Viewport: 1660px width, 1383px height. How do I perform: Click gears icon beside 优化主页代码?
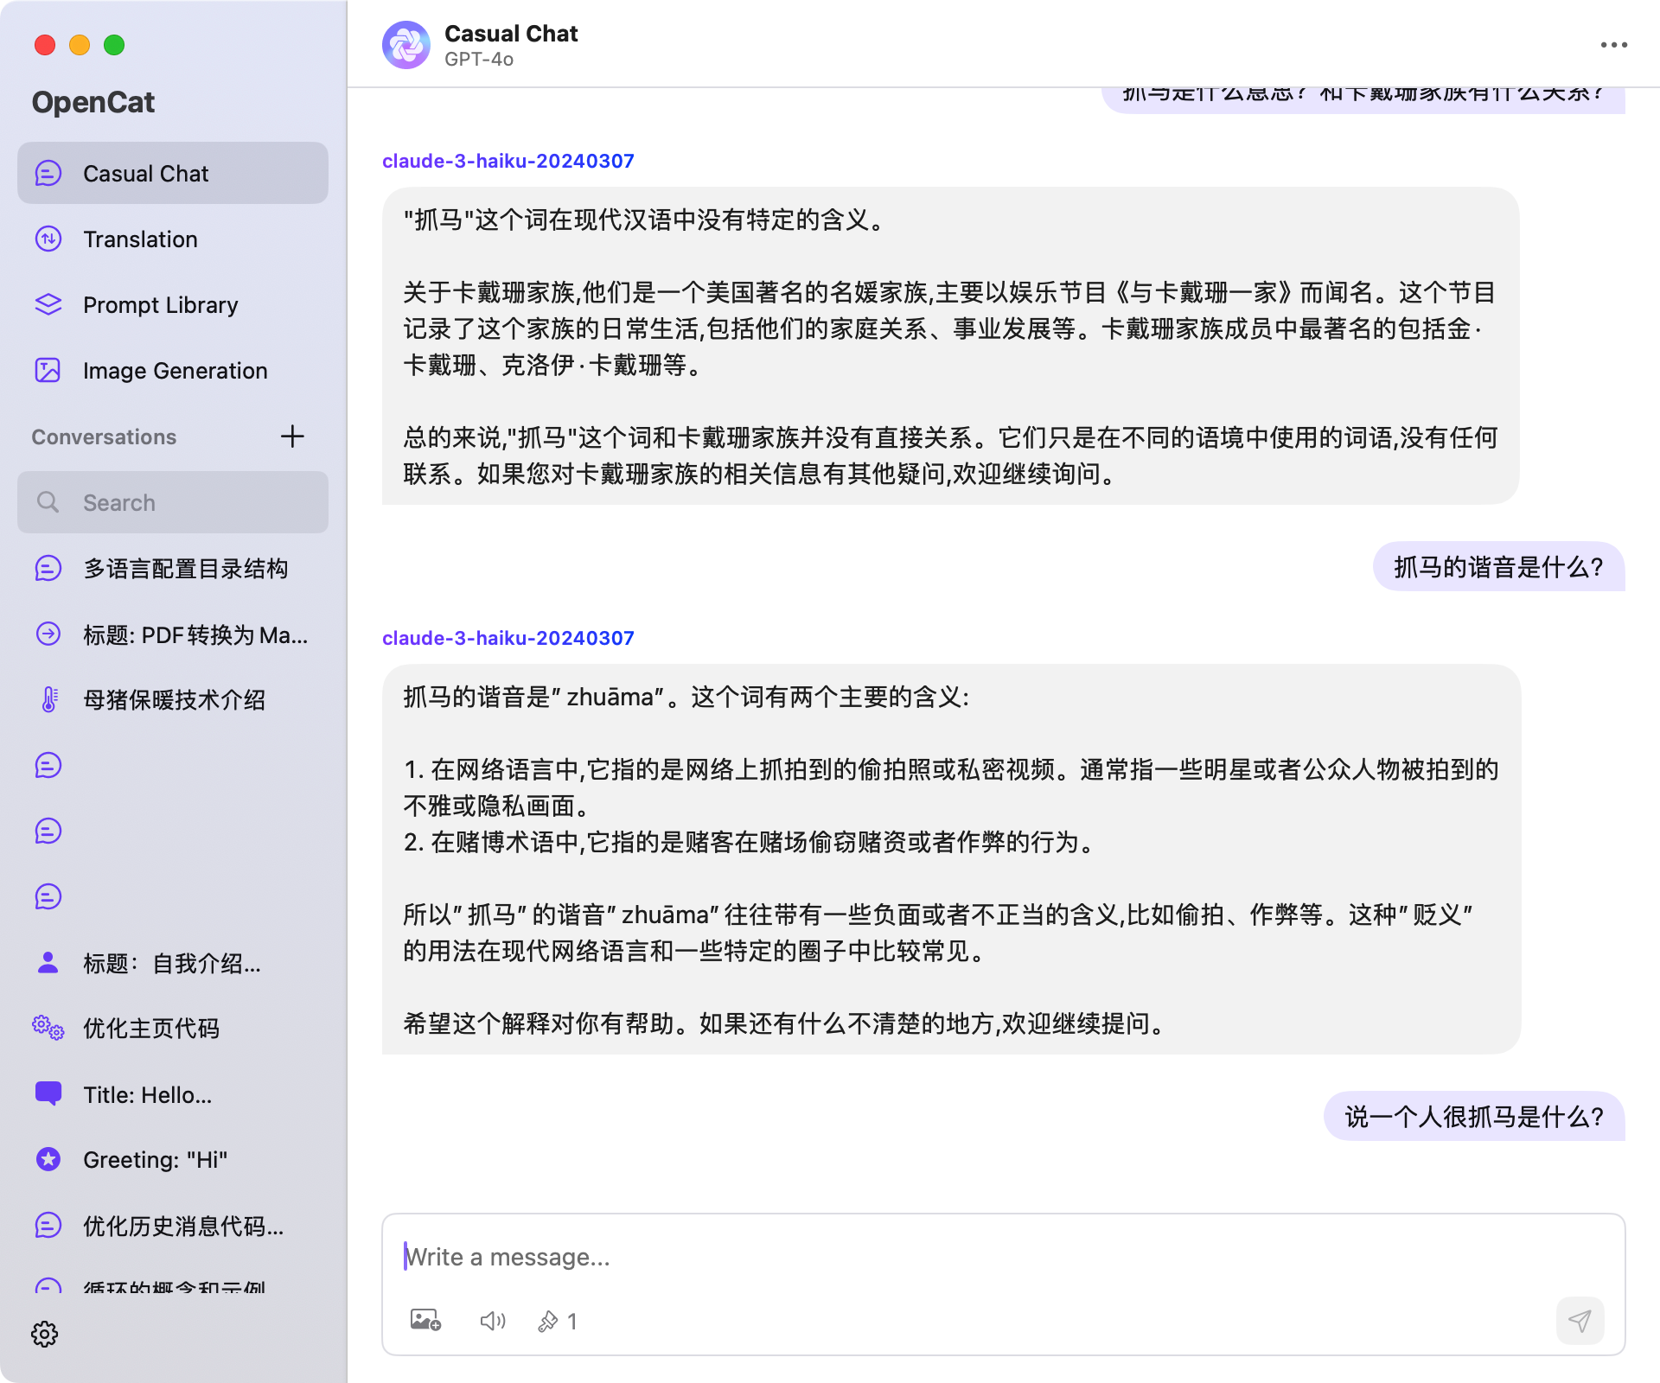48,1028
